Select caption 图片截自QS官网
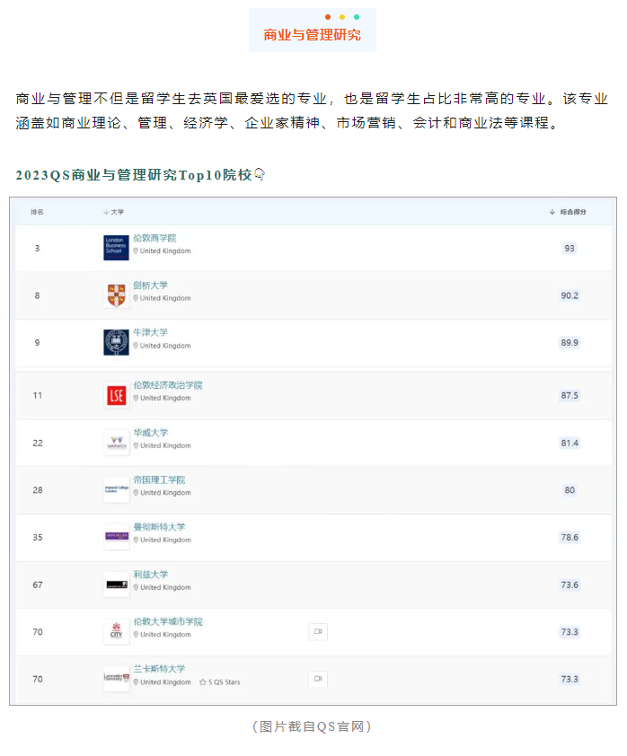Viewport: 627px width, 756px height. click(x=312, y=726)
